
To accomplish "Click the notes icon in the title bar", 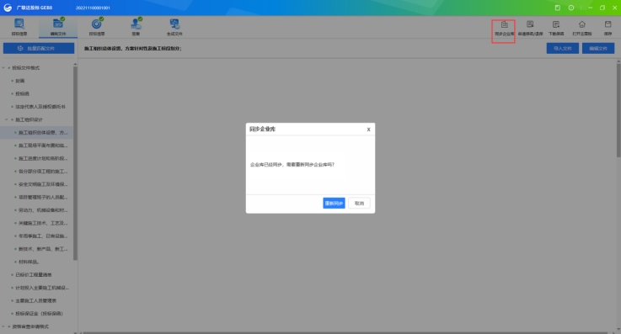I will [557, 8].
